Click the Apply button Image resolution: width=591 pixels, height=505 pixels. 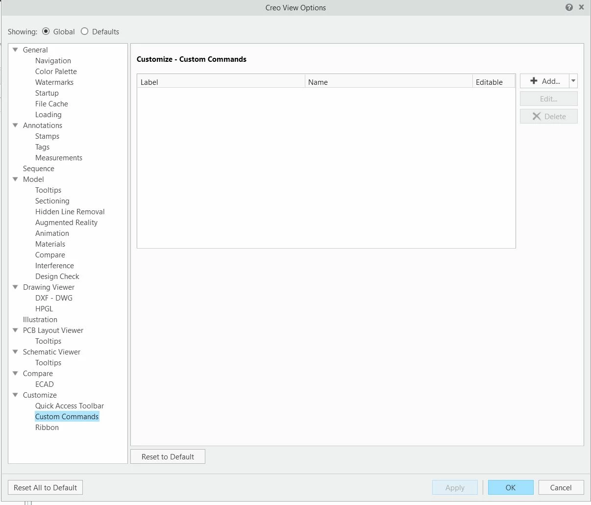[455, 487]
